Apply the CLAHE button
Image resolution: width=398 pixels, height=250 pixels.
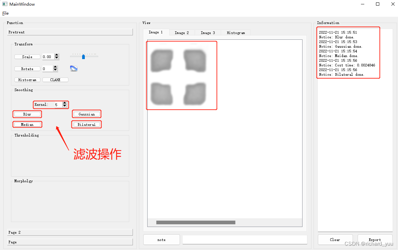point(55,80)
